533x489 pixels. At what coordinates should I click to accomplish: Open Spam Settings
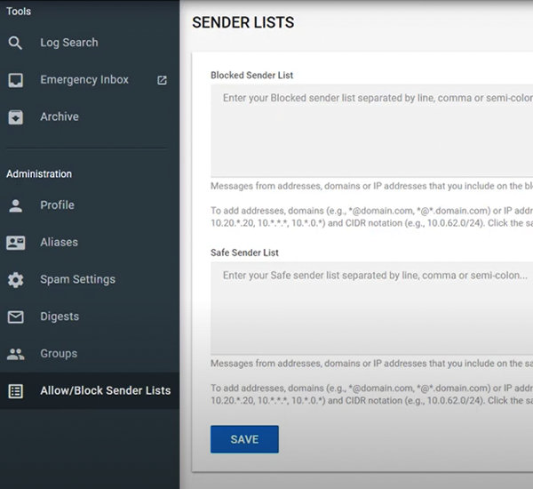click(90, 280)
